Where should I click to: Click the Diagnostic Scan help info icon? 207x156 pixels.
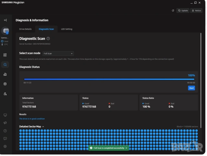pos(48,39)
